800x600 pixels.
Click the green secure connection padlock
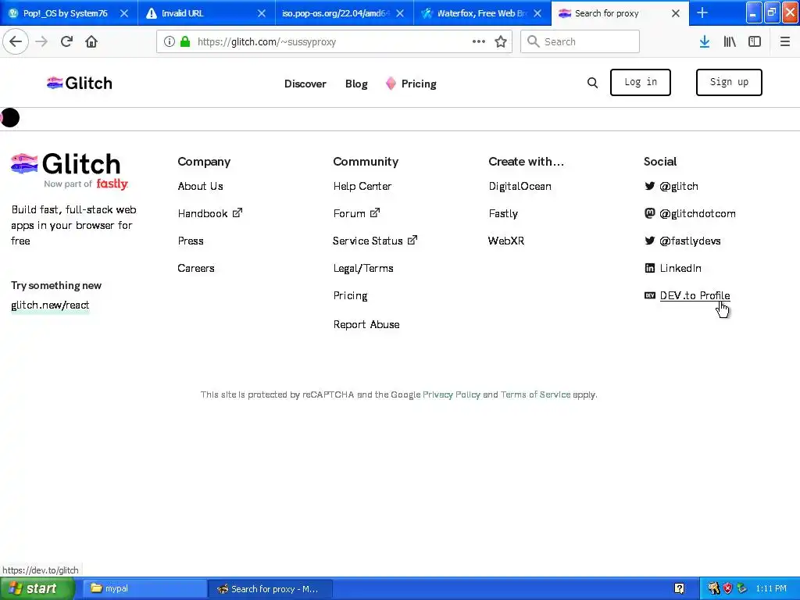[185, 42]
